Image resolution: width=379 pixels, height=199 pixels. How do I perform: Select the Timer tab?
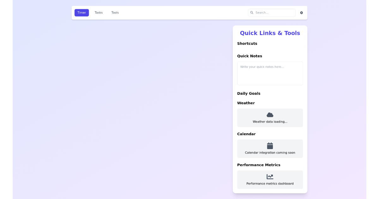(81, 13)
